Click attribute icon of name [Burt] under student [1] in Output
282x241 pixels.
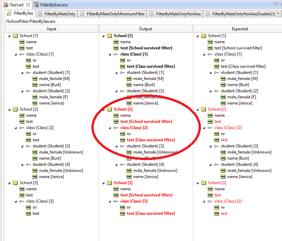tap(129, 85)
